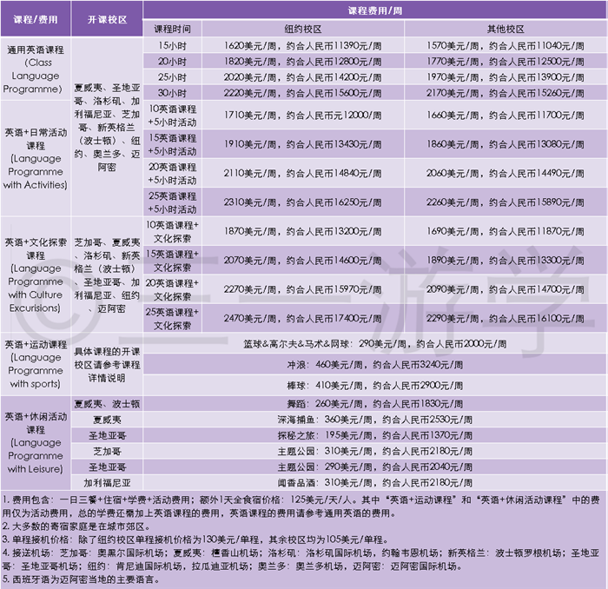Viewport: 608px width, 589px height.
Task: Select cell 1860美元/周 约合人民币13080元/周
Action: point(506,144)
